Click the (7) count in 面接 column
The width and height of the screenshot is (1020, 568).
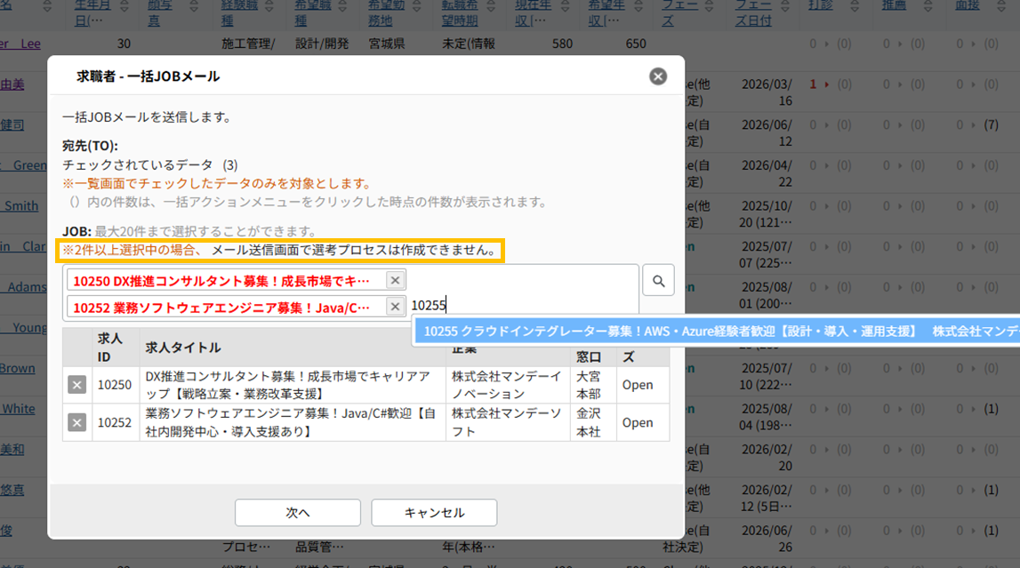click(x=991, y=125)
